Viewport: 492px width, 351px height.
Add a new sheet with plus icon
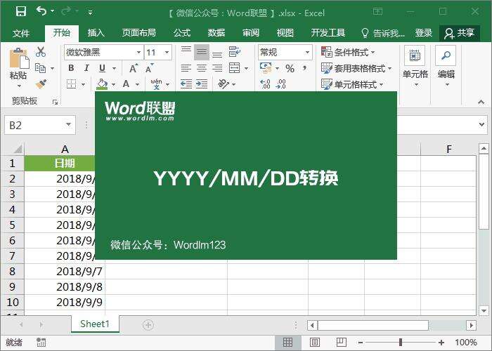(x=148, y=324)
